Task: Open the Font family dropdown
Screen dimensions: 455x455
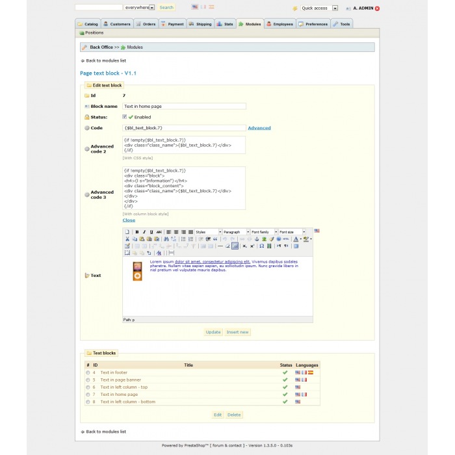Action: [x=264, y=232]
